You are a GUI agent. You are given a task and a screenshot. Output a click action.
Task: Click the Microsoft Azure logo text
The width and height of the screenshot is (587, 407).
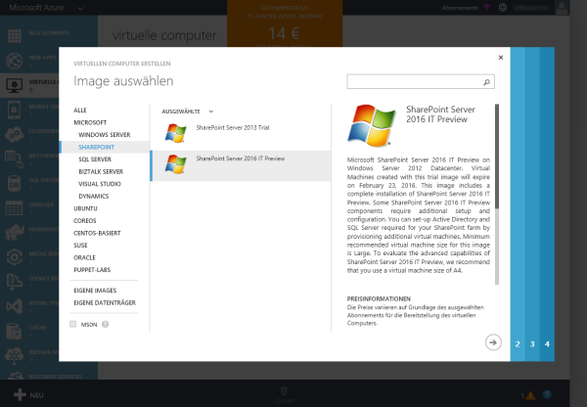click(36, 8)
